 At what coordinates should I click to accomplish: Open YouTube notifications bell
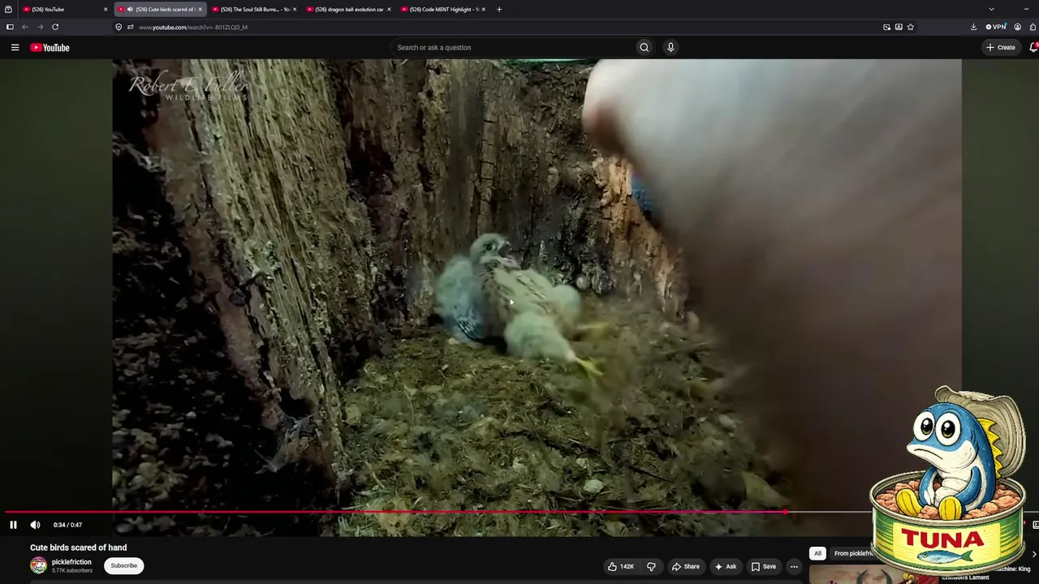(x=1033, y=47)
